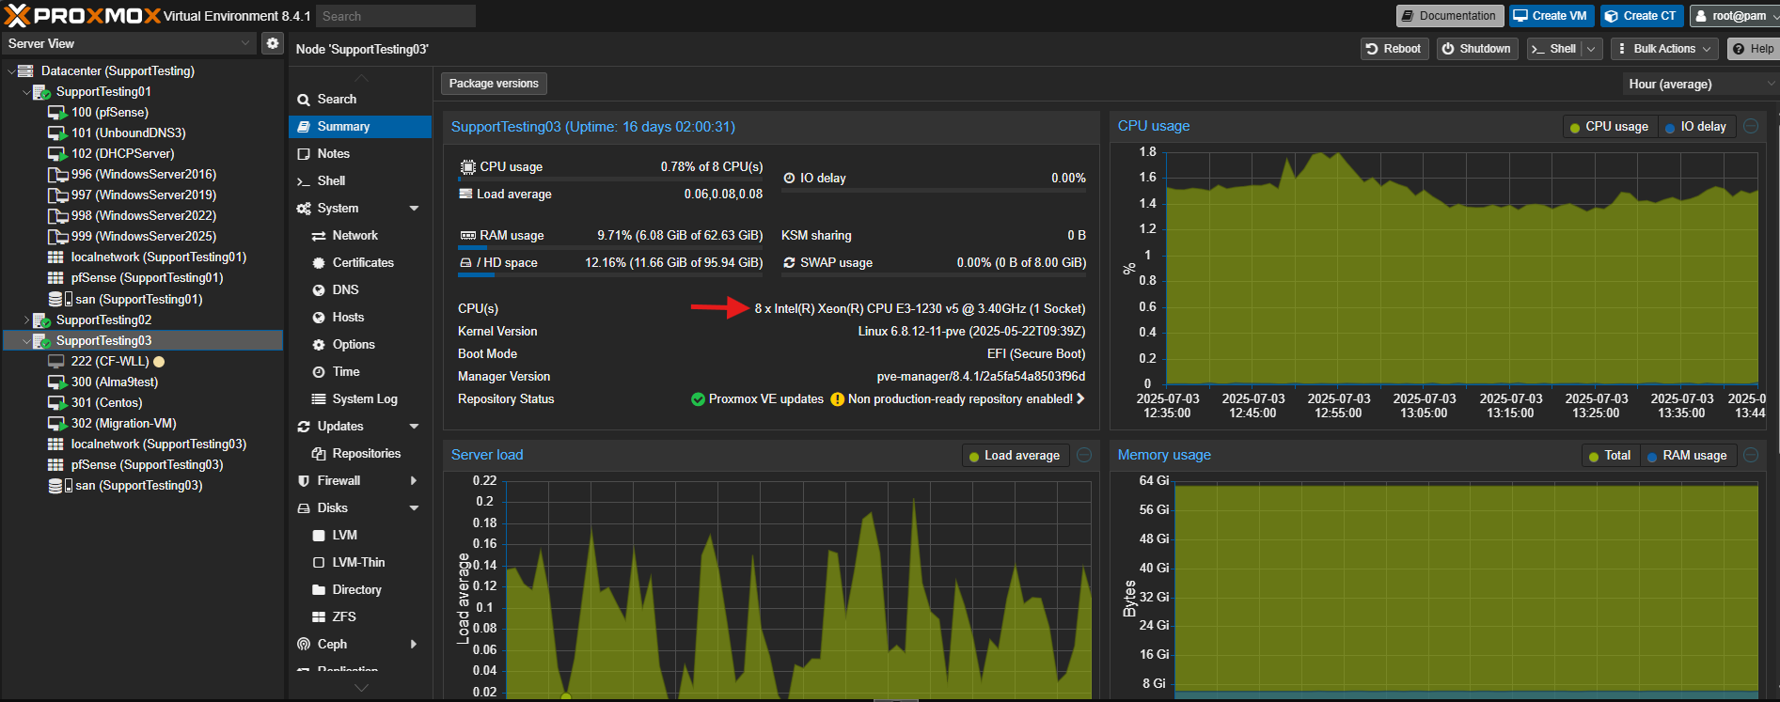Open the node Search menu item
The image size is (1780, 702).
coord(360,99)
